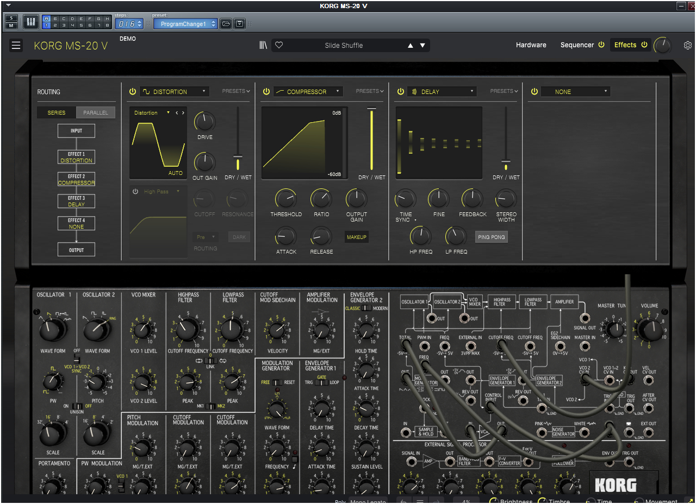Select pattern slot B

click(x=55, y=18)
